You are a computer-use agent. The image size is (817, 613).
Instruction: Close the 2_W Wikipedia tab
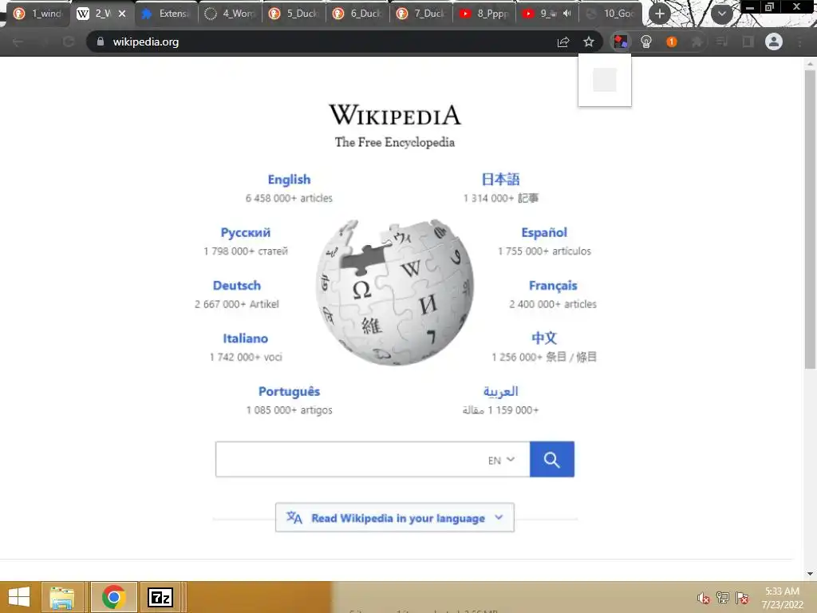(122, 14)
